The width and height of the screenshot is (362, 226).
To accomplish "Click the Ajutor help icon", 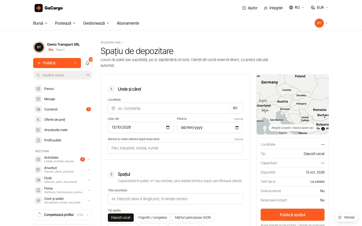I will click(244, 8).
